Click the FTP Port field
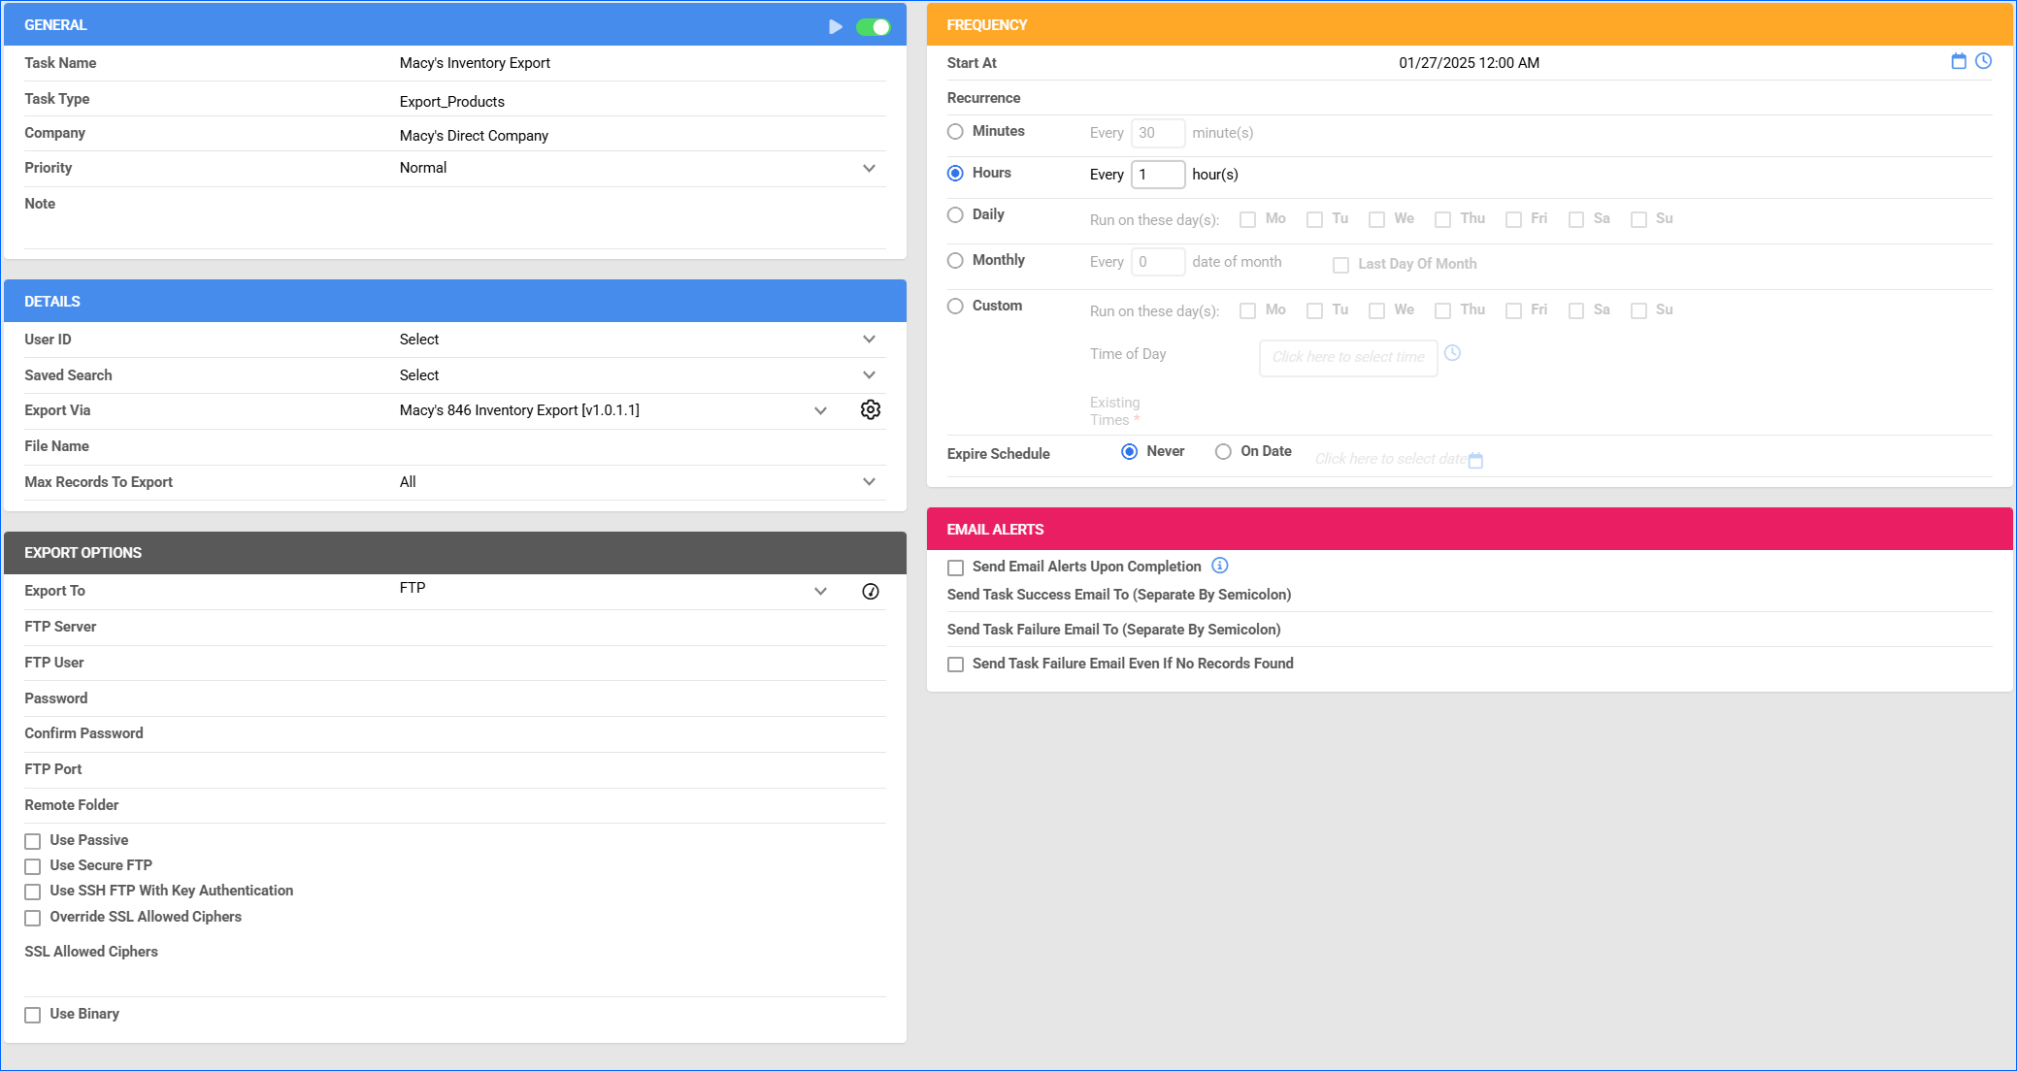 [x=643, y=769]
